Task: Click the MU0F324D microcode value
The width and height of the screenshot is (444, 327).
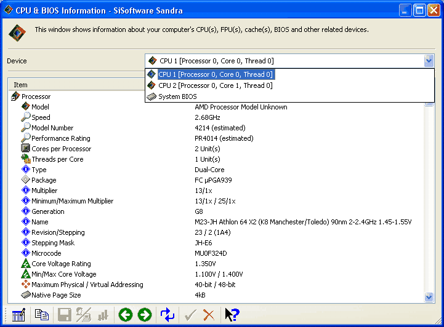Action: 211,253
